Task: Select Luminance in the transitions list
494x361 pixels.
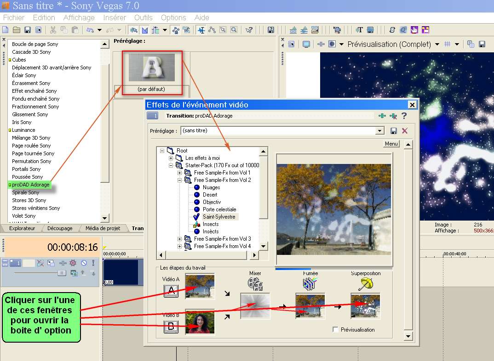Action: pyautogui.click(x=23, y=130)
